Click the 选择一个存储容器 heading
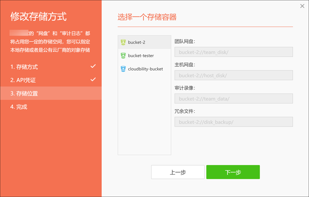Viewport: 309px width, 197px height. pyautogui.click(x=147, y=17)
